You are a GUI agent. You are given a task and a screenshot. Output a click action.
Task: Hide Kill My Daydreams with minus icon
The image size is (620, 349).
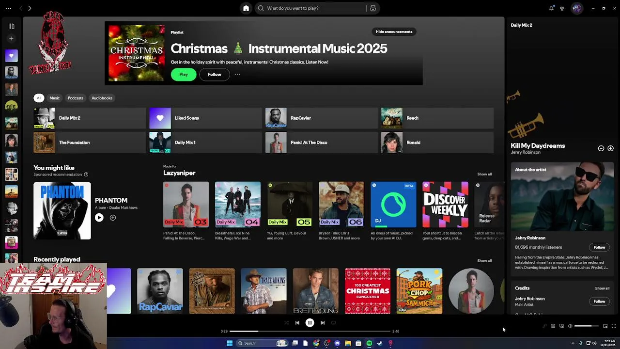(x=601, y=148)
